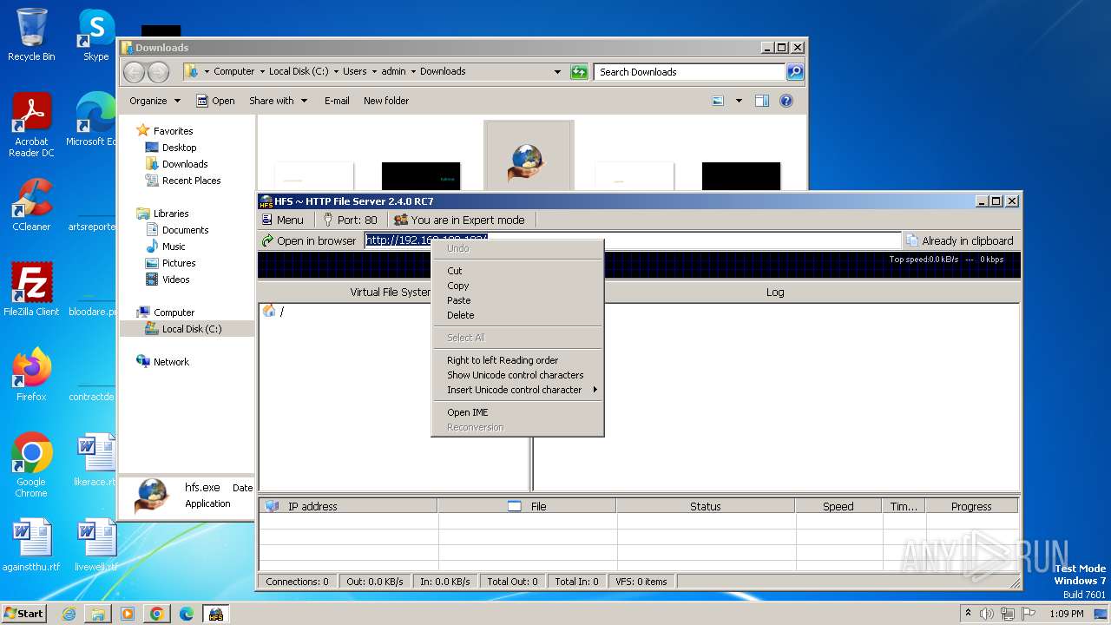Click HFS icon in taskbar
1111x625 pixels.
[216, 614]
